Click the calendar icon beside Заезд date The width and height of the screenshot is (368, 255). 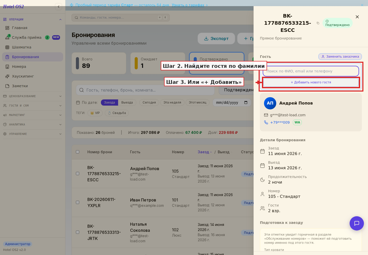point(262,151)
